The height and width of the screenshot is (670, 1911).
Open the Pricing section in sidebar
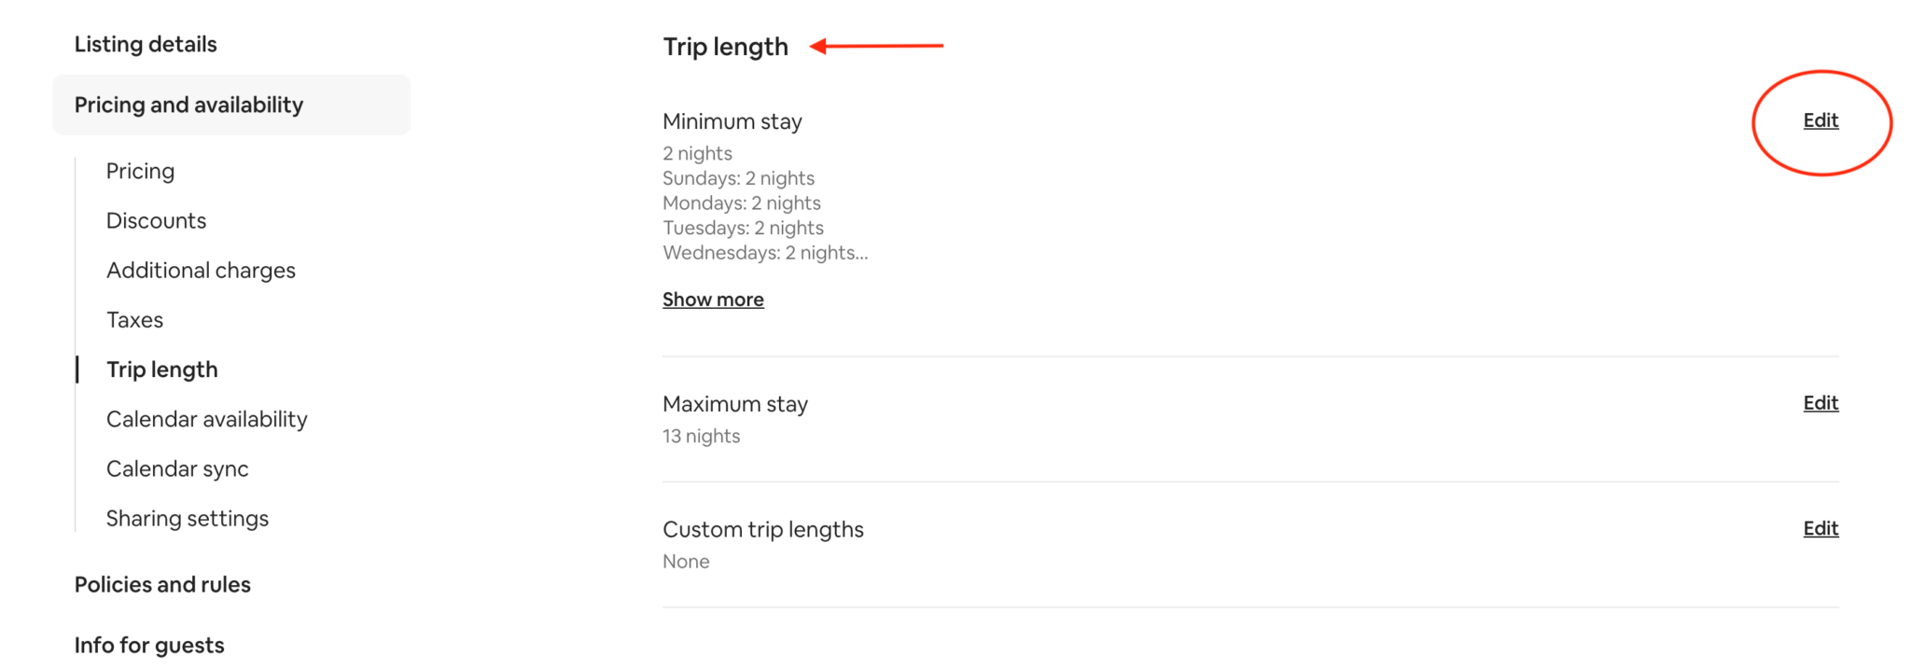pos(140,171)
